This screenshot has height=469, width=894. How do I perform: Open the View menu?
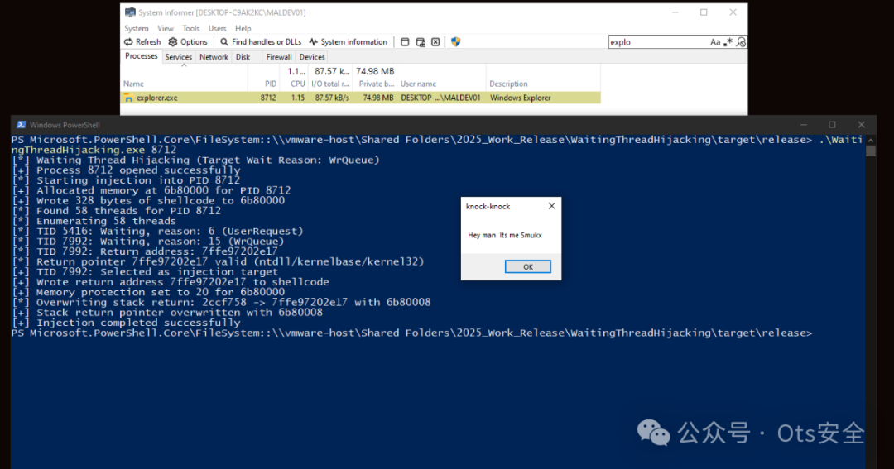pyautogui.click(x=166, y=28)
